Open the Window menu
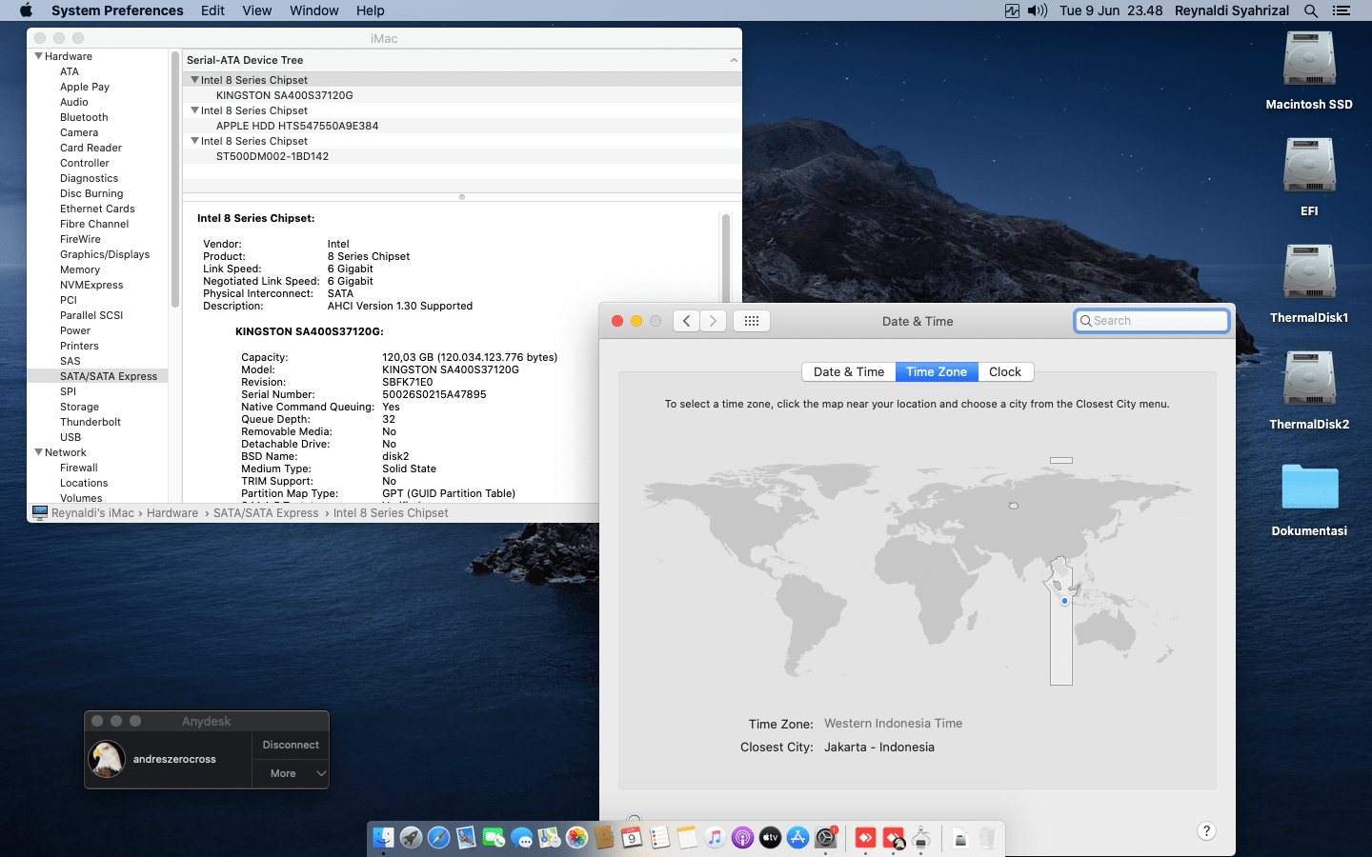Screen dimensions: 1372x857 (314, 10)
